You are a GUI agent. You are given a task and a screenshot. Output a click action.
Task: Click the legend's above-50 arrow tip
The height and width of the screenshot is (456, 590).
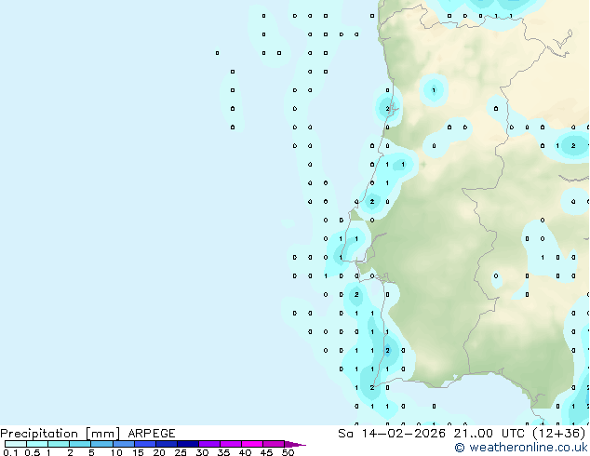(x=295, y=444)
